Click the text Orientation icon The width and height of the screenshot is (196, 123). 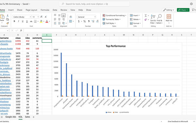coord(63,23)
